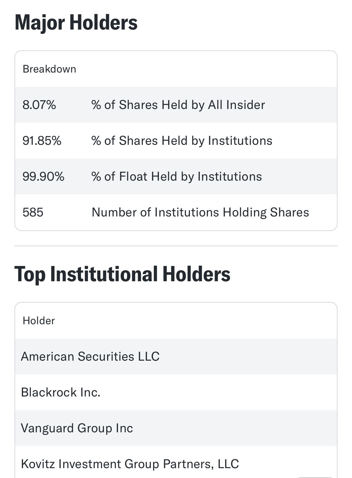Click the divider line between sections
The image size is (352, 478).
[x=176, y=246]
